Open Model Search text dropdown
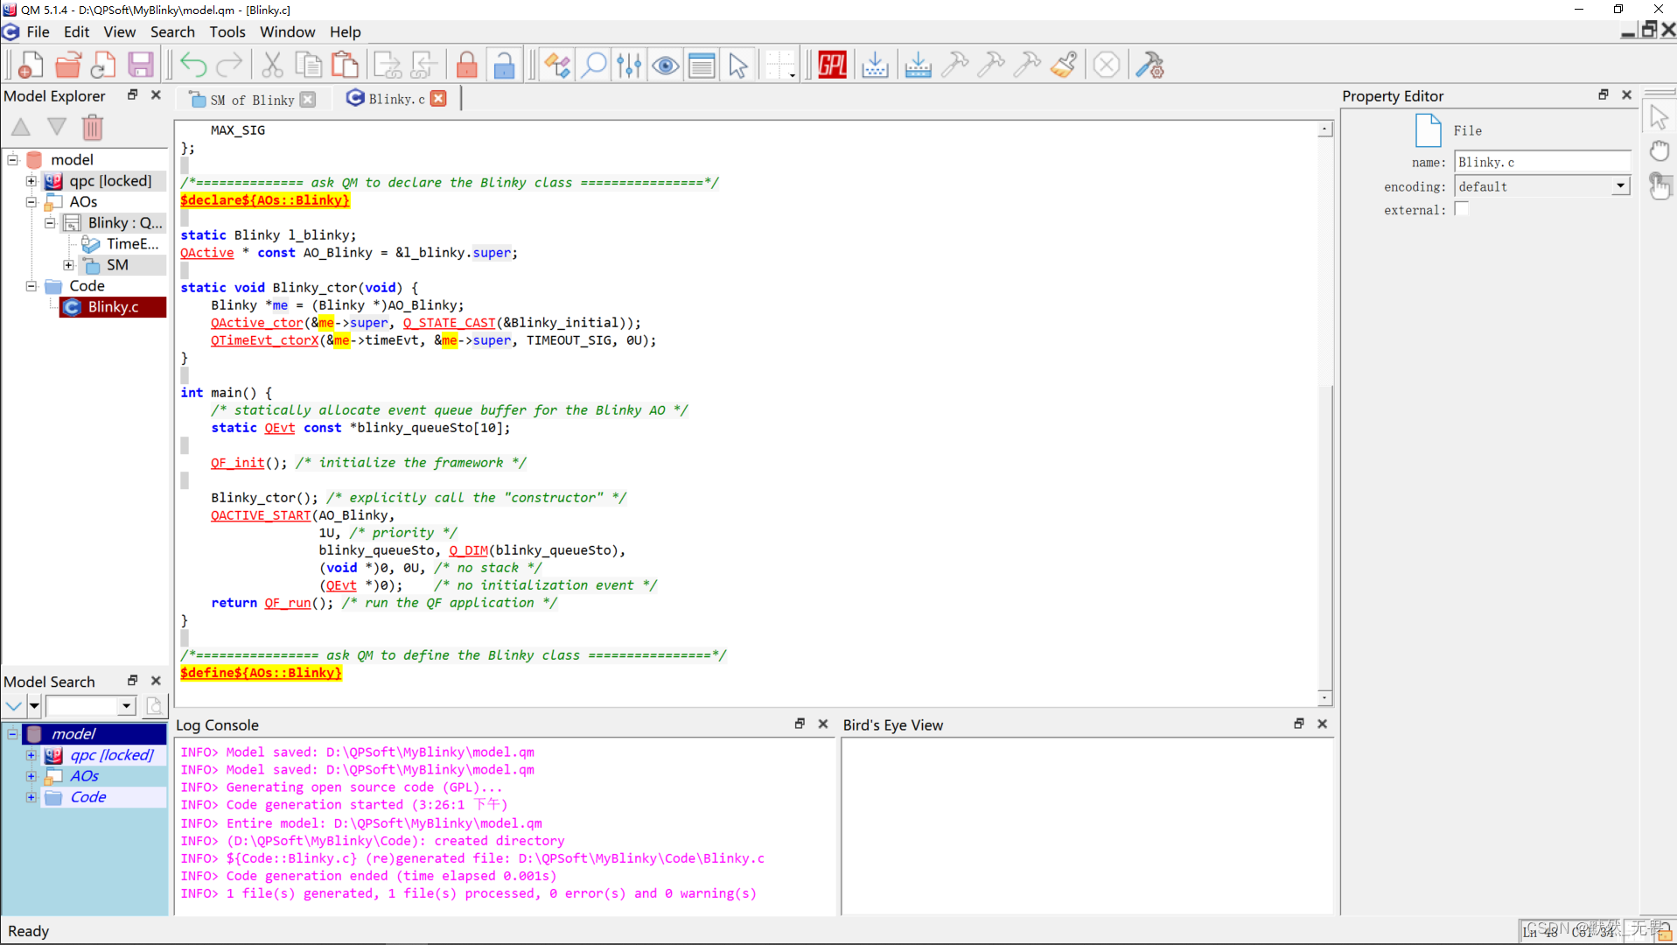Image resolution: width=1677 pixels, height=945 pixels. [x=127, y=705]
